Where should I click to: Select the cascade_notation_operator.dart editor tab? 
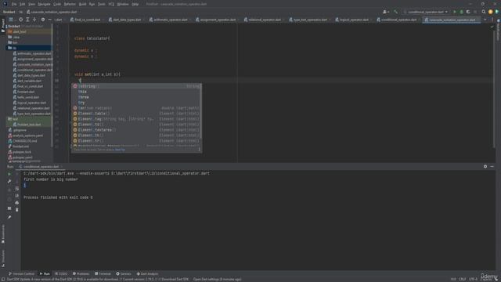tap(452, 20)
